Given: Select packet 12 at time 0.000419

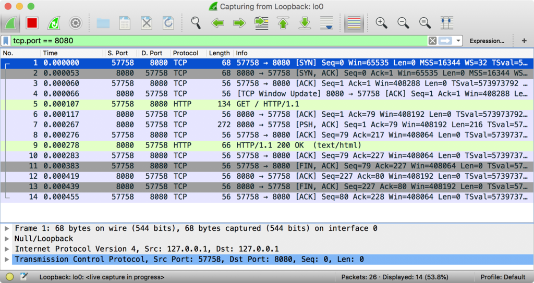Looking at the screenshot, I should click(x=267, y=176).
